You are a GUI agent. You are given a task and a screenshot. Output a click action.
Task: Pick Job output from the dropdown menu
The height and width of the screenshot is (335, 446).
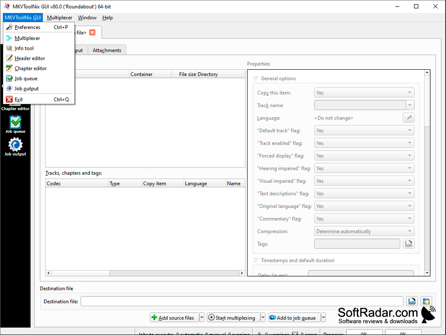39,88
